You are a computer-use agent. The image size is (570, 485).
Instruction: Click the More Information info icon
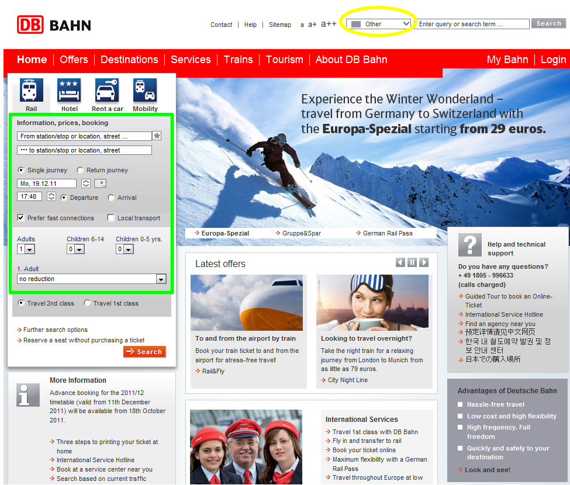click(x=28, y=395)
